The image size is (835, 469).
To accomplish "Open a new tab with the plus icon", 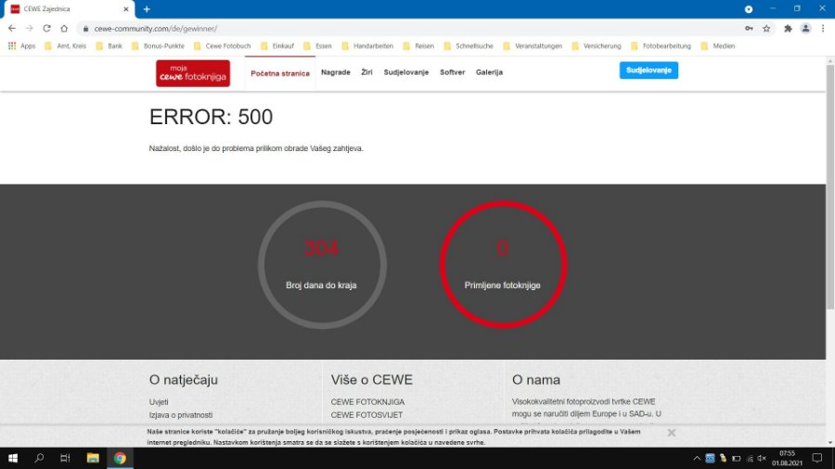I will [147, 9].
